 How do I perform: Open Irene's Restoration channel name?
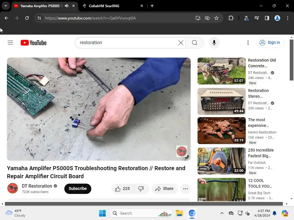click(262, 132)
